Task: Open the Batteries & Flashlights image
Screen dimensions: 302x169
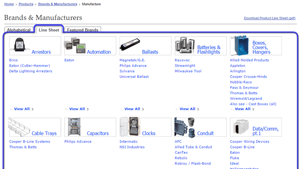Action: (x=185, y=45)
